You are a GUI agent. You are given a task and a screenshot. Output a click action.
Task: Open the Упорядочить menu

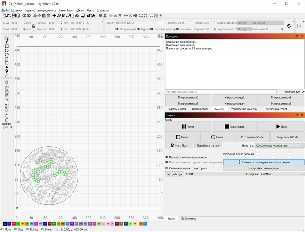pos(47,10)
